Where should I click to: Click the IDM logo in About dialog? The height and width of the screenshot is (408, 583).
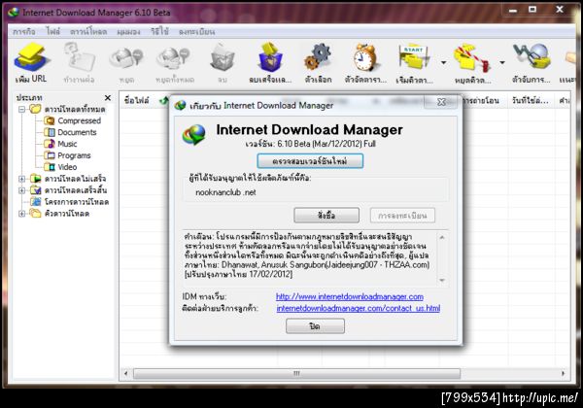click(193, 134)
